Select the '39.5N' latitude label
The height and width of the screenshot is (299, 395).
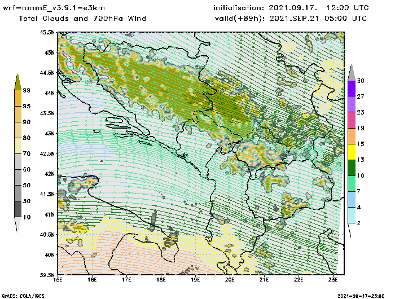click(x=47, y=275)
